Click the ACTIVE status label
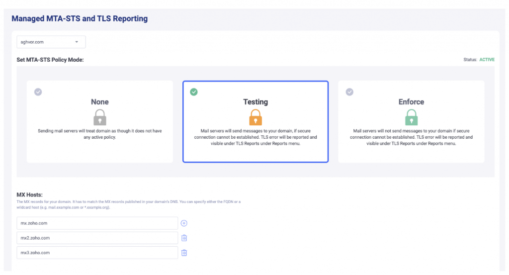 [x=487, y=60]
